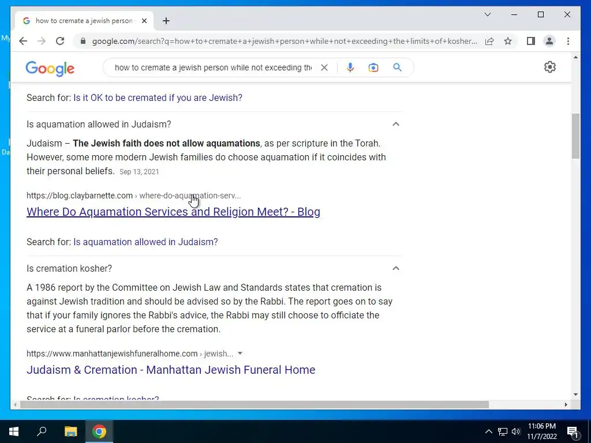Image resolution: width=591 pixels, height=443 pixels.
Task: Search for 'Is it OK to be cremated if you are Jewish?'
Action: click(x=158, y=97)
